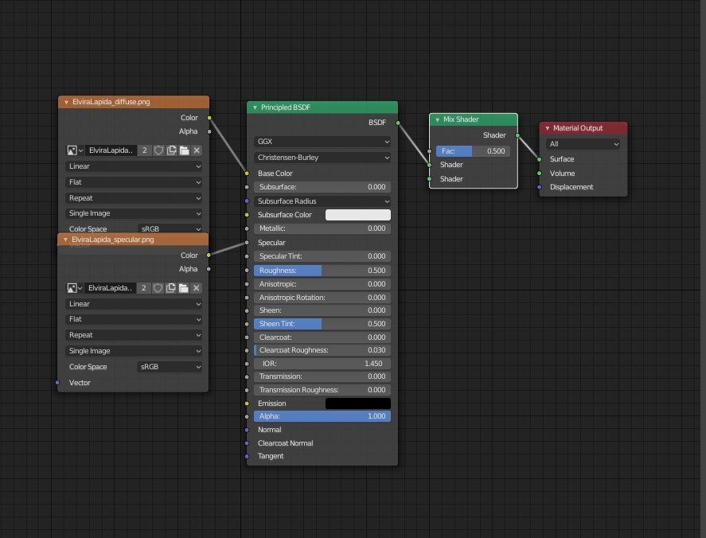Image resolution: width=706 pixels, height=538 pixels.
Task: Click the IOR value field
Action: (x=322, y=363)
